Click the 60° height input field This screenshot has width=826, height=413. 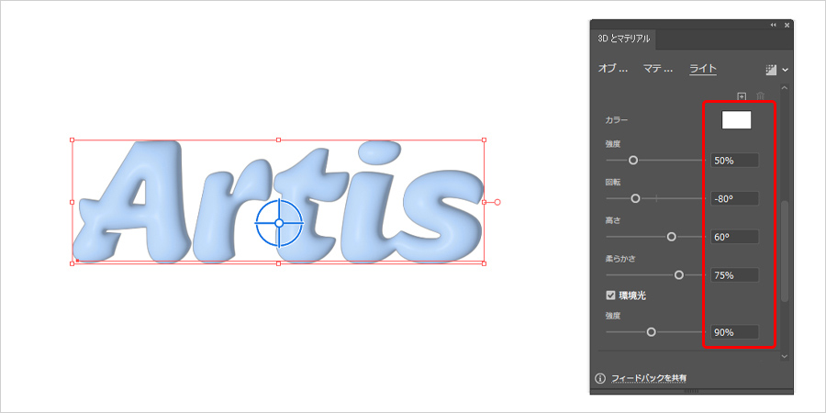(x=734, y=237)
